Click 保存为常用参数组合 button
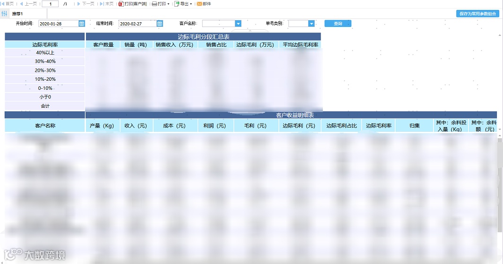This screenshot has width=503, height=264. pyautogui.click(x=477, y=14)
